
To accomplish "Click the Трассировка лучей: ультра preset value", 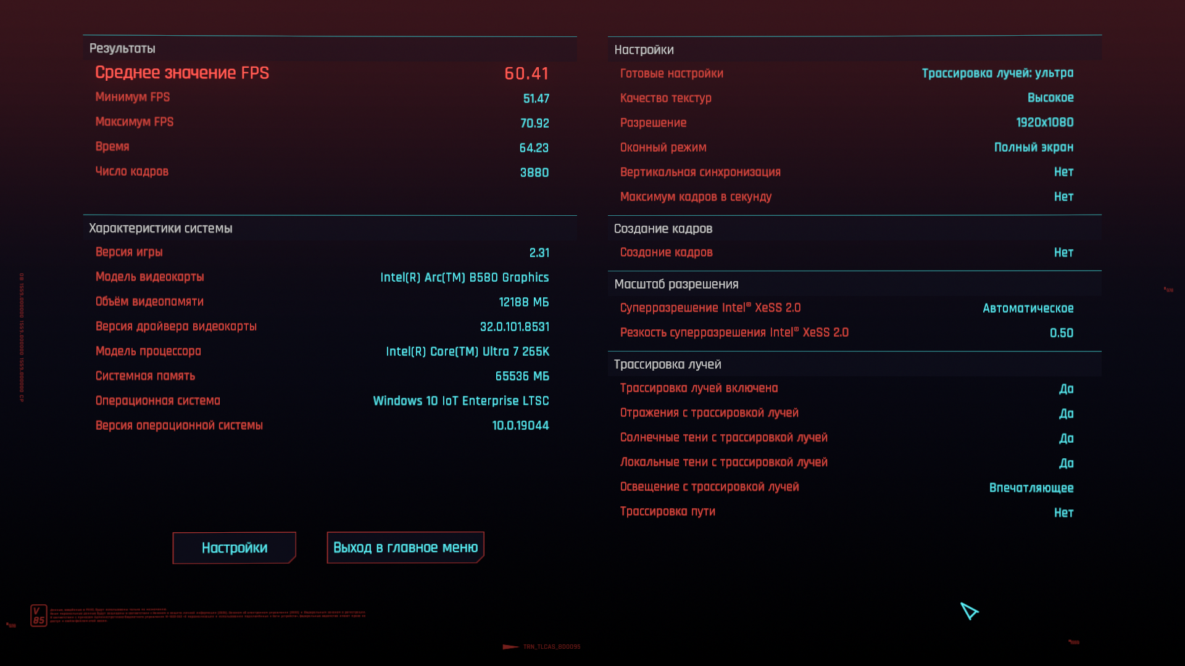I will 997,73.
